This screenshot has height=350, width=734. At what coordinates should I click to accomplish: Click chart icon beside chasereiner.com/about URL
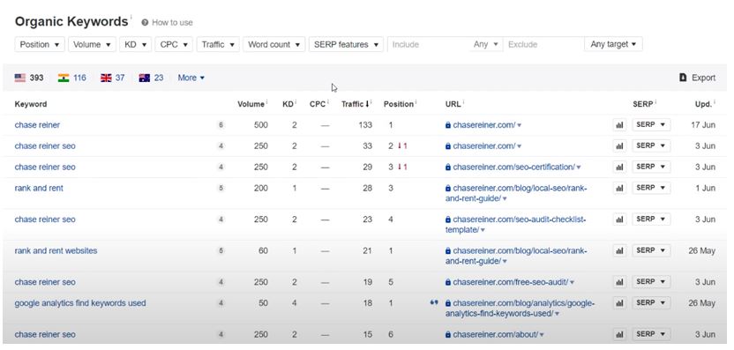point(619,334)
